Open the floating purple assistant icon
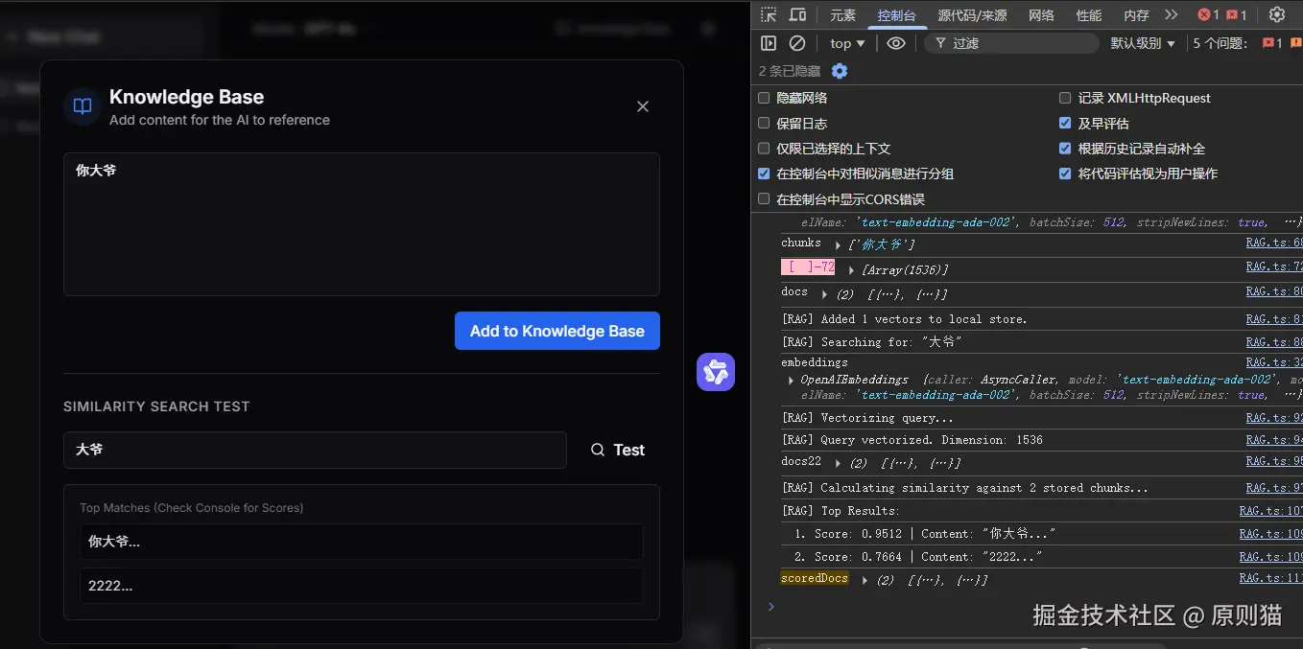Image resolution: width=1303 pixels, height=649 pixels. [x=716, y=372]
